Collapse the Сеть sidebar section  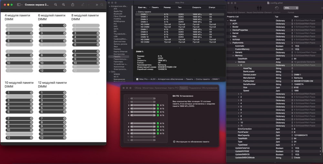pyautogui.click(x=109, y=72)
